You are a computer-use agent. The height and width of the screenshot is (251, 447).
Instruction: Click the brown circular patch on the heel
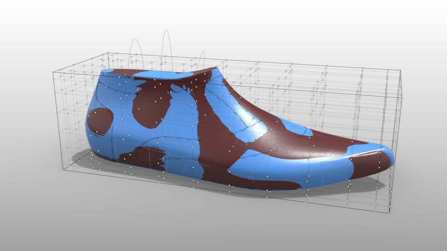point(101,121)
